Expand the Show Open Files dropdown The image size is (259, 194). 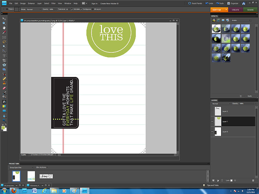pyautogui.click(x=21, y=167)
